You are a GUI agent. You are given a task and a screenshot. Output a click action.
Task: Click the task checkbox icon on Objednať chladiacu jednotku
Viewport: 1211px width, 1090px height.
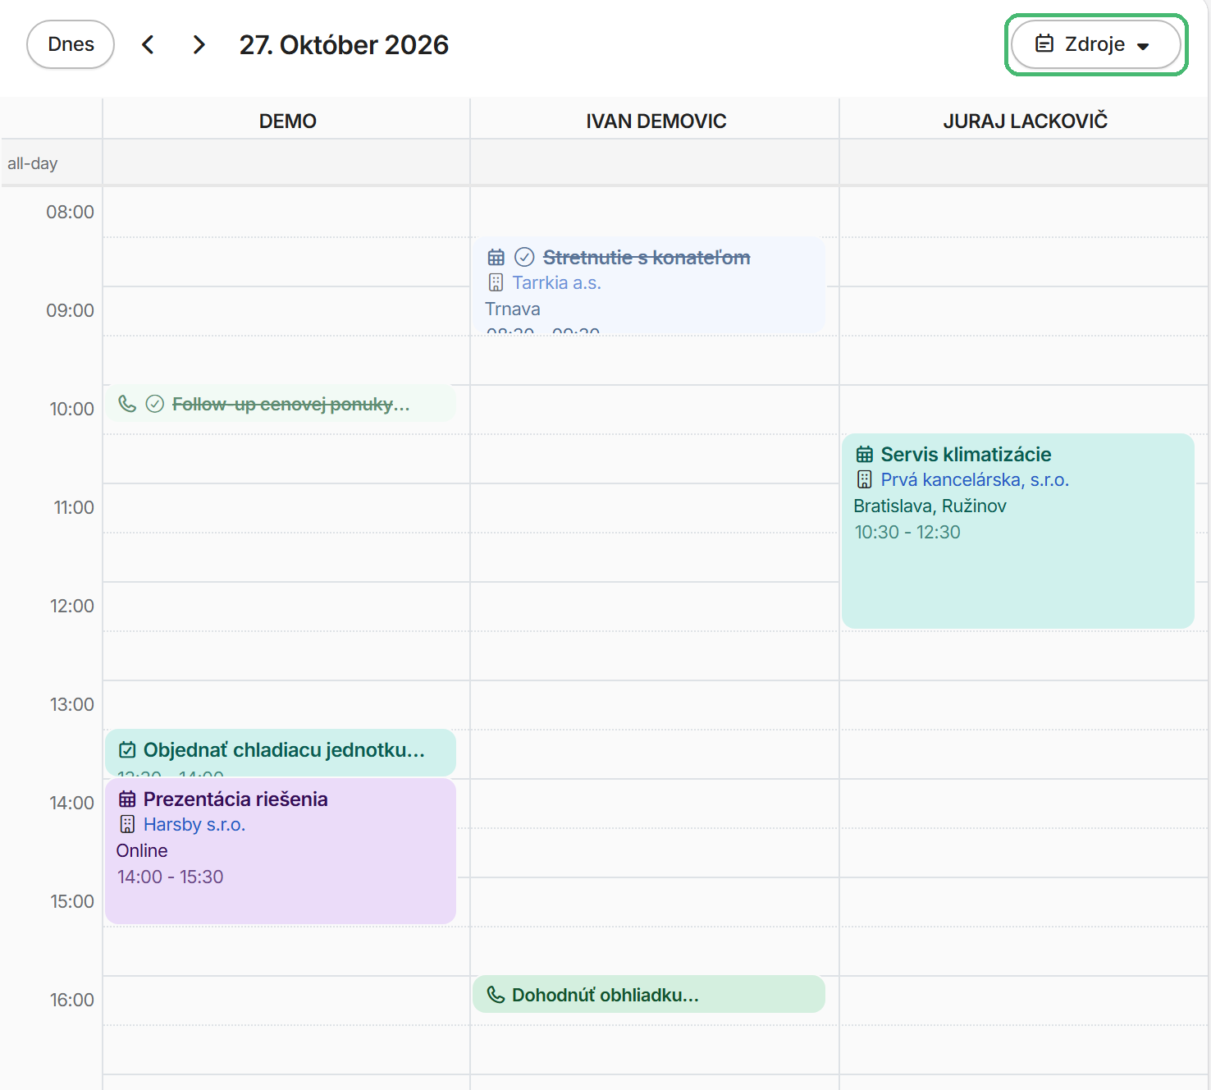(127, 749)
